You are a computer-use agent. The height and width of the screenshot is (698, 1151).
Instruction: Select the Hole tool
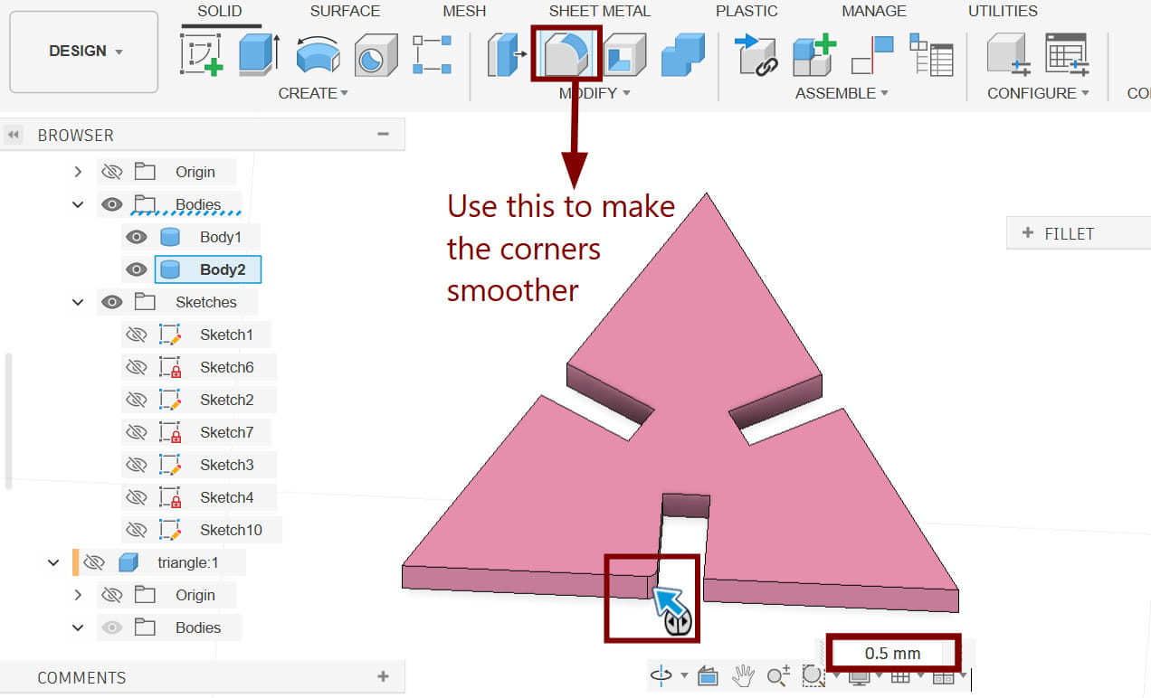click(x=376, y=55)
